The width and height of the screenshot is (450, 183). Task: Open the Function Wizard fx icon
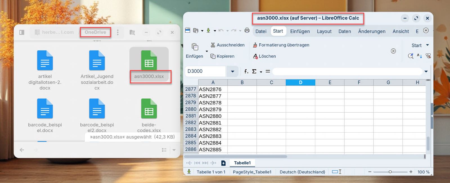246,72
